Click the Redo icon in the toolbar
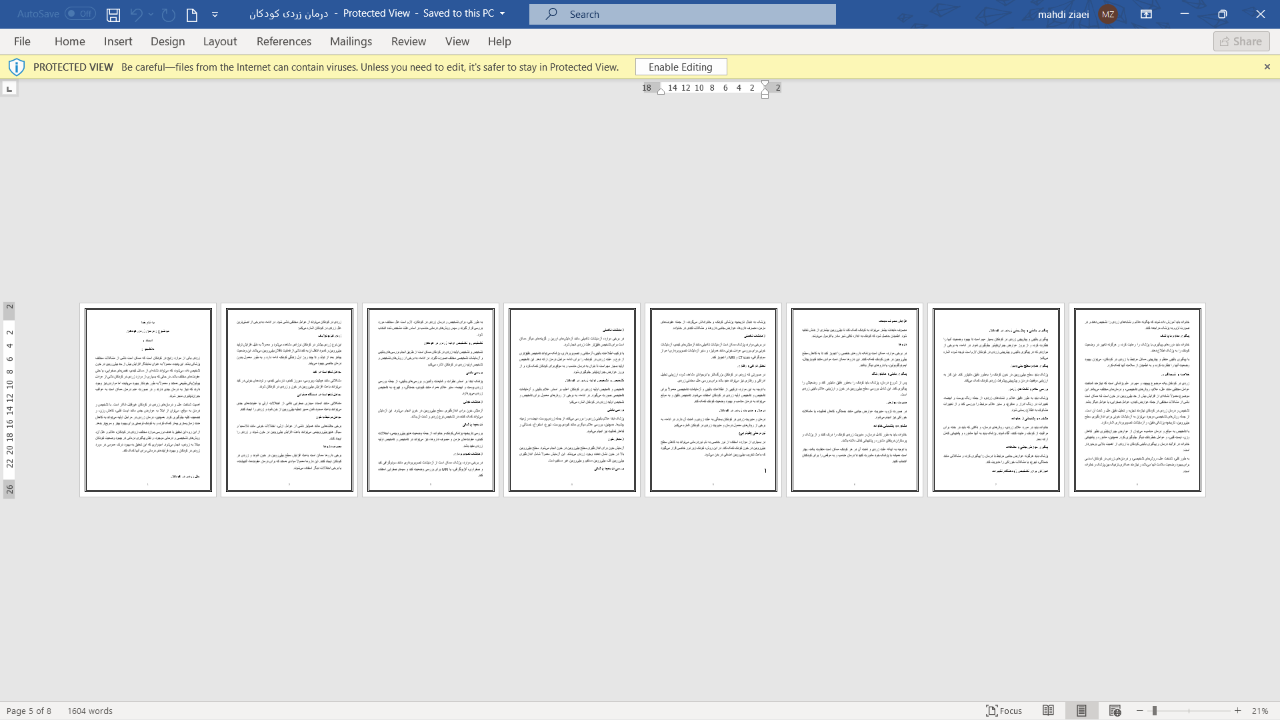The width and height of the screenshot is (1280, 720). click(x=167, y=14)
